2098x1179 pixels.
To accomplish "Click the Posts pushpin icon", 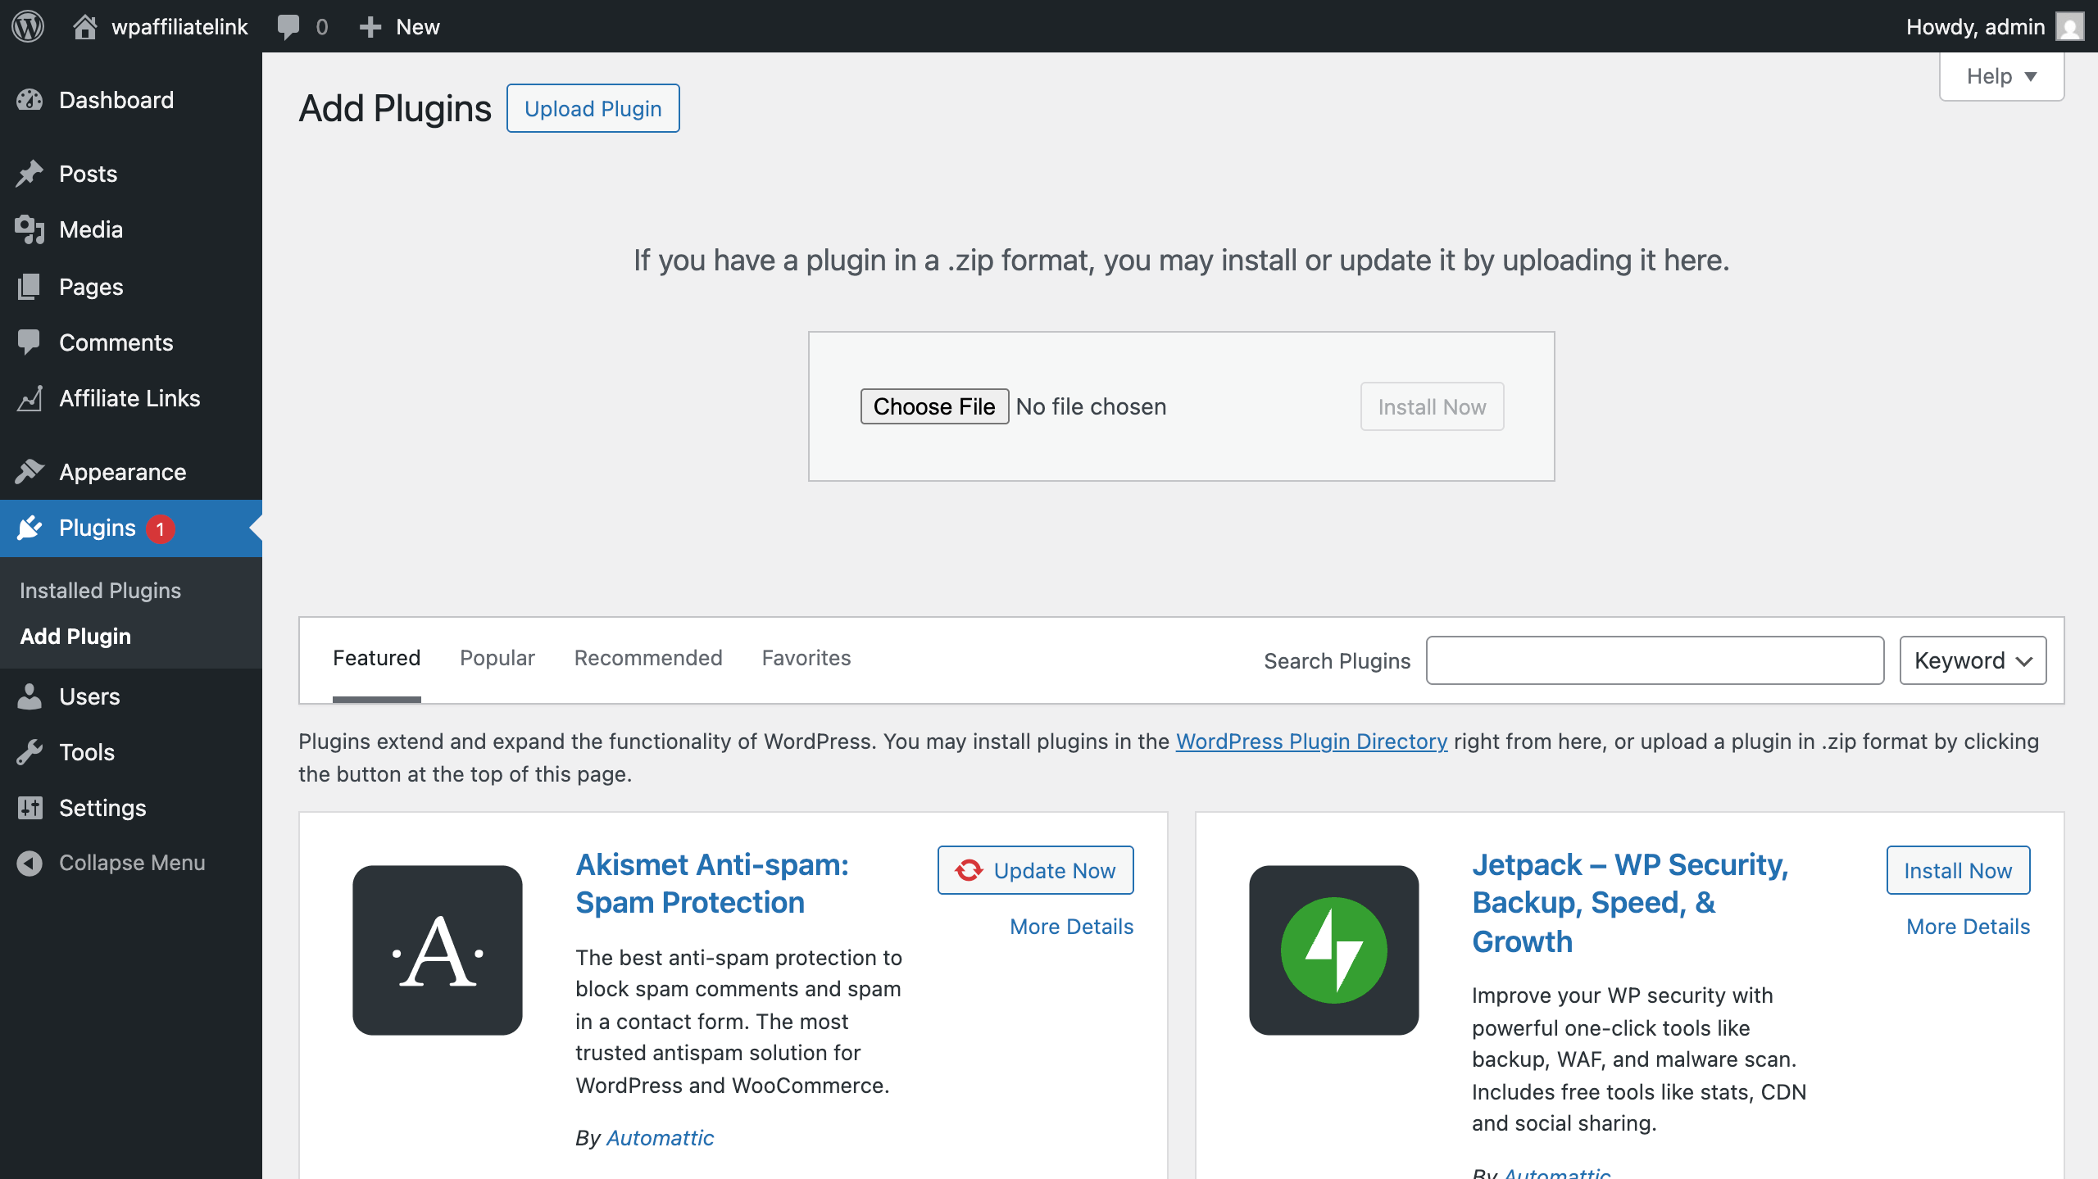I will point(30,174).
